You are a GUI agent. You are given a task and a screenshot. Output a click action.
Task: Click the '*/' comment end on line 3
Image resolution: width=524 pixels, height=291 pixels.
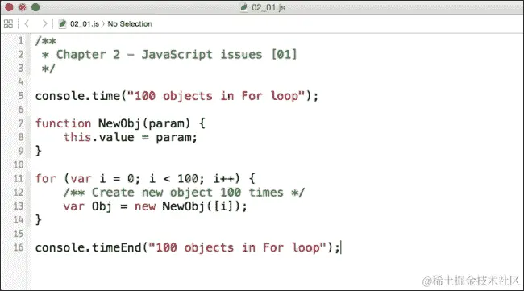tap(48, 69)
